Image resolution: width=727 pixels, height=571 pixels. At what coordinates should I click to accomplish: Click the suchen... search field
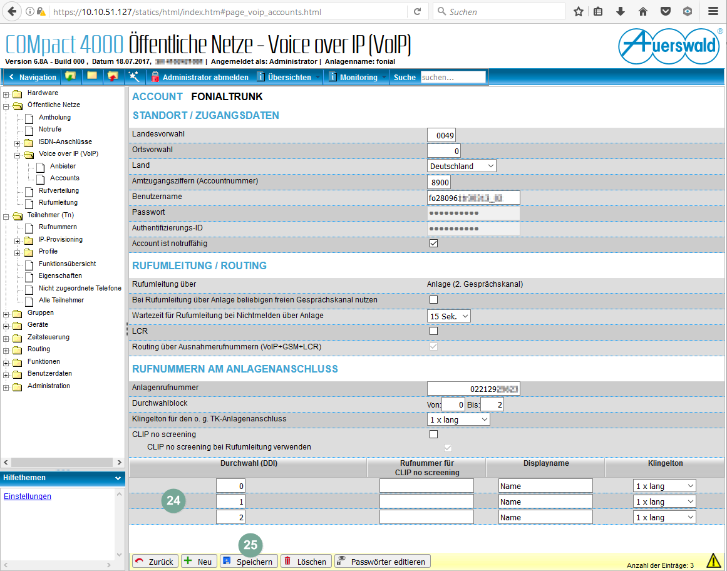(453, 78)
